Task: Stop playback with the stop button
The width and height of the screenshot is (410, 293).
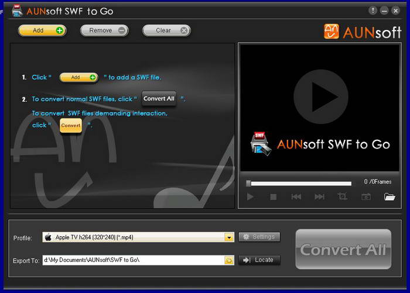Action: [274, 197]
